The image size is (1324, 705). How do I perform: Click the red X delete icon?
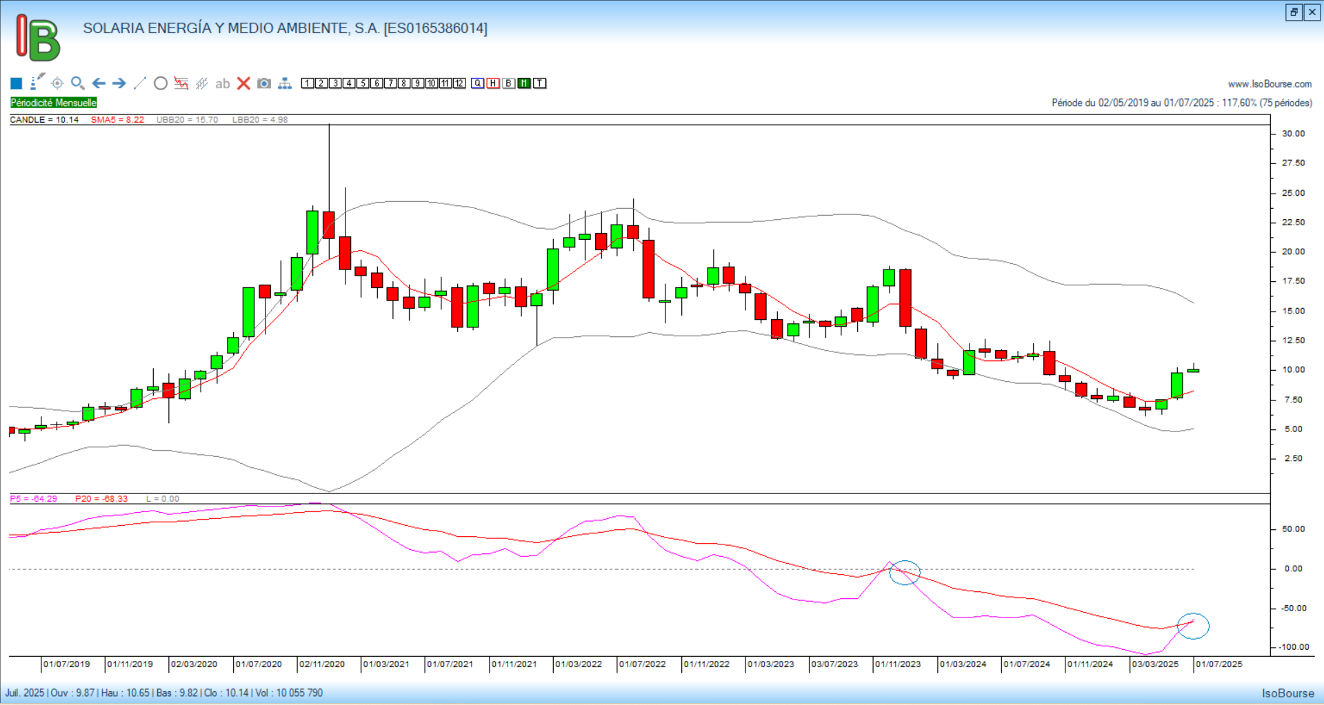click(x=243, y=83)
